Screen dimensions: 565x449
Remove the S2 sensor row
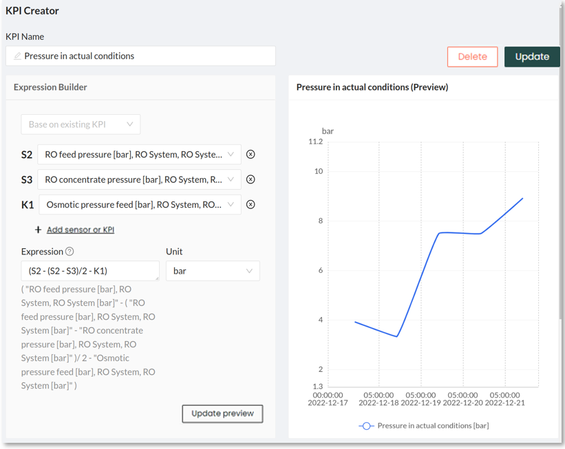click(x=250, y=155)
